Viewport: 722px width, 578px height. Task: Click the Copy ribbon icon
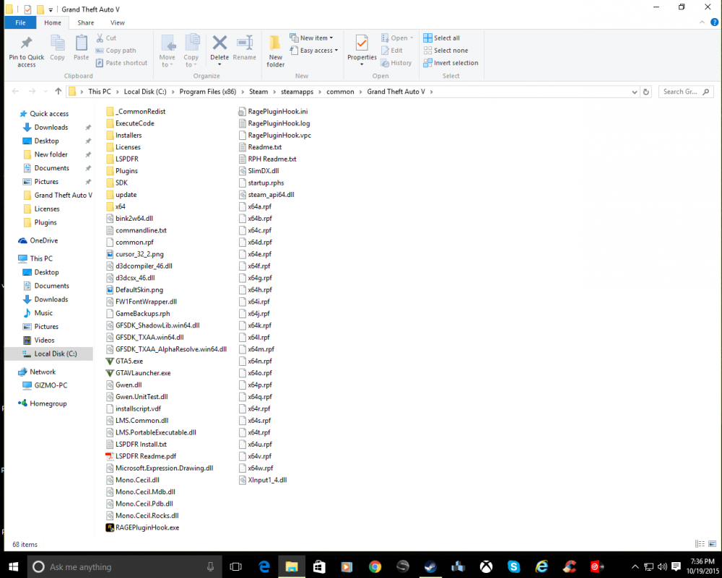point(57,43)
